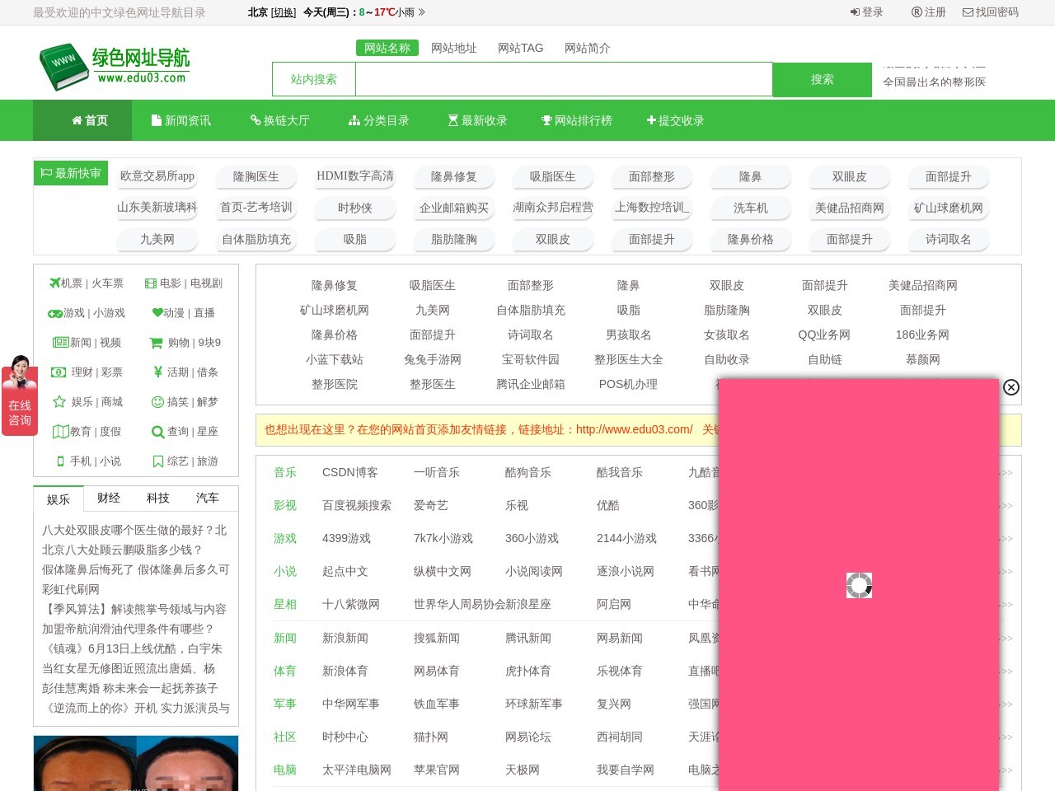Click the star 娱乐 entertainment icon
Viewport: 1055px width, 791px height.
click(59, 402)
